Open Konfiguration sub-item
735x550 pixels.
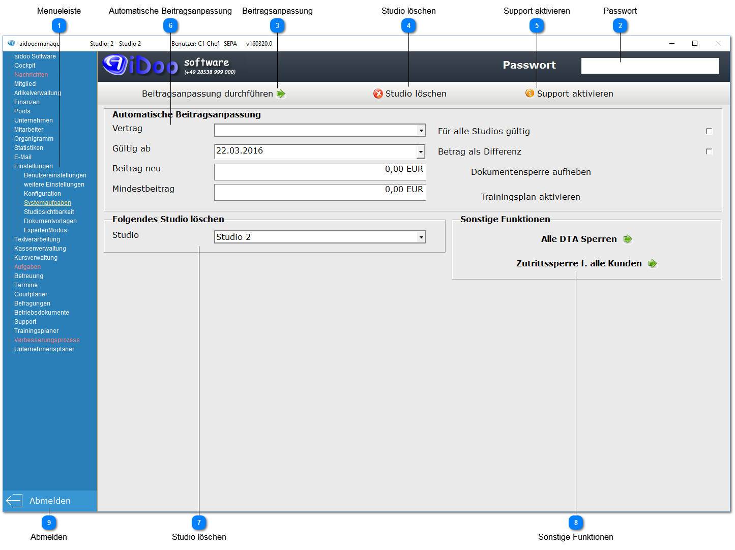point(42,194)
